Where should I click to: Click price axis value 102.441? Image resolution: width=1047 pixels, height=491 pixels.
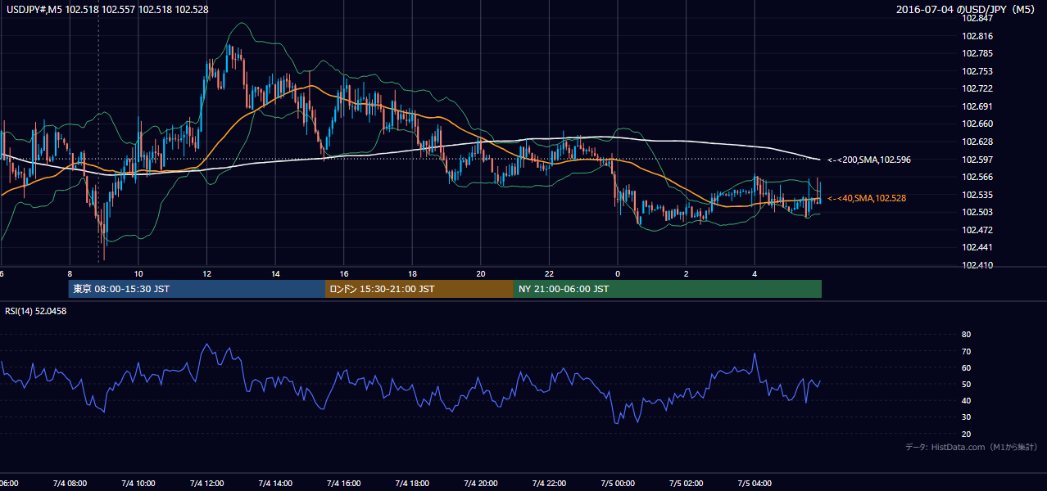977,247
